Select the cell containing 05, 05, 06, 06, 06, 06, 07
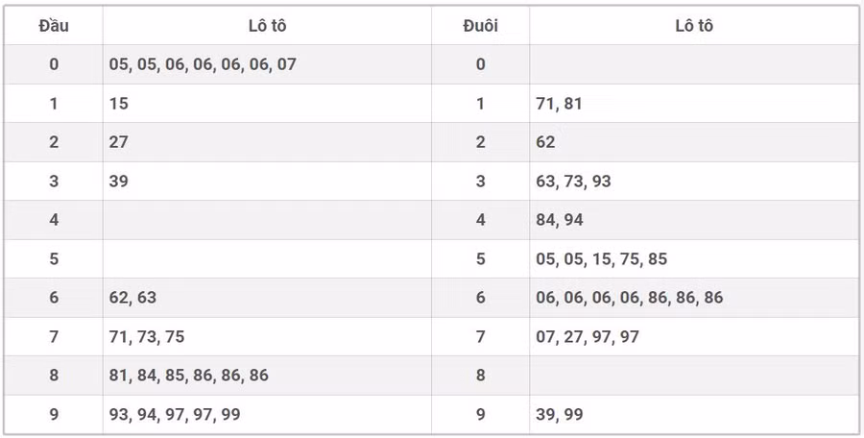The image size is (864, 438). point(203,64)
